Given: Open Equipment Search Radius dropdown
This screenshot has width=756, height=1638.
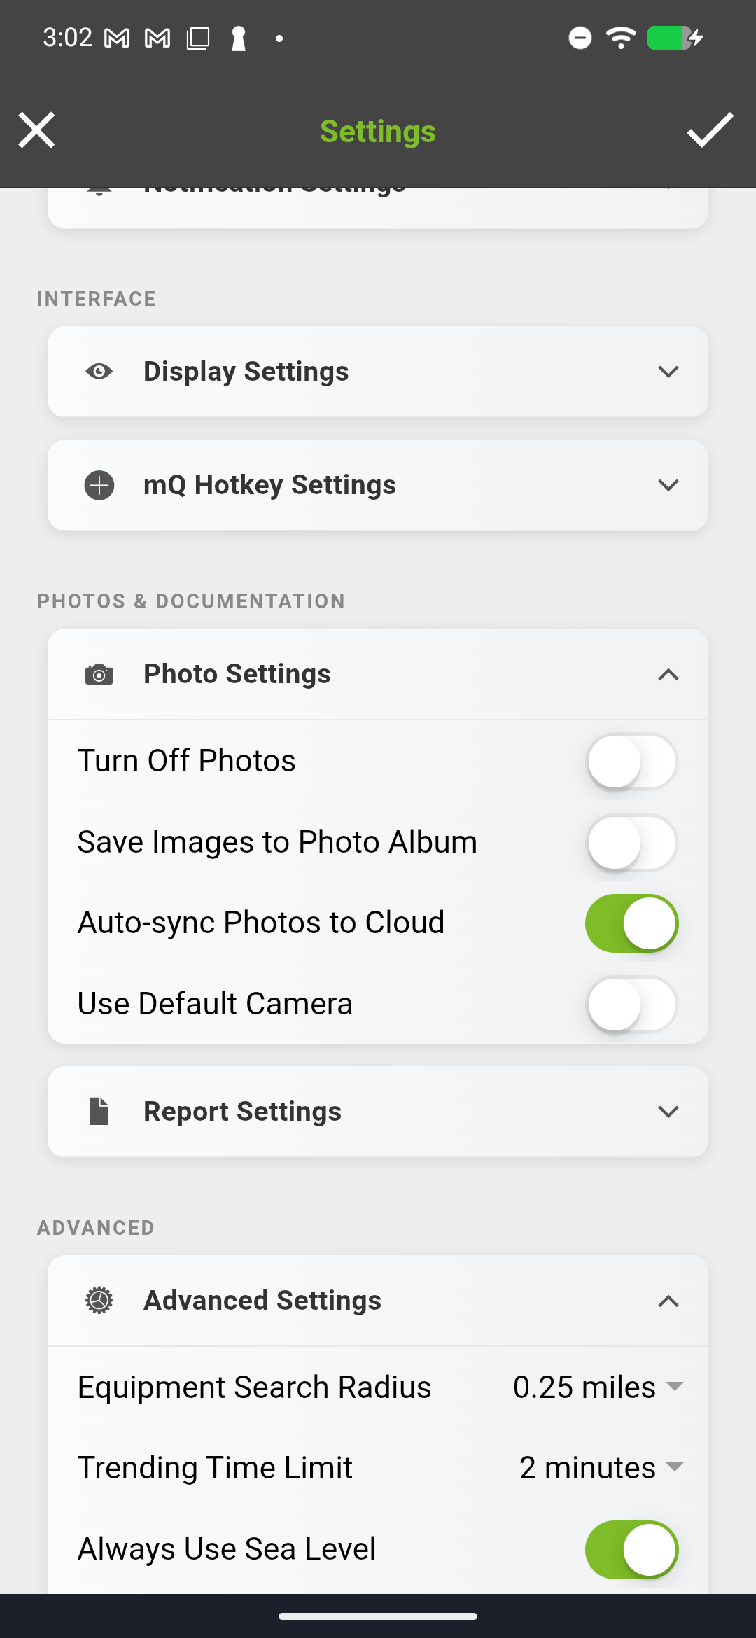Looking at the screenshot, I should pyautogui.click(x=598, y=1387).
